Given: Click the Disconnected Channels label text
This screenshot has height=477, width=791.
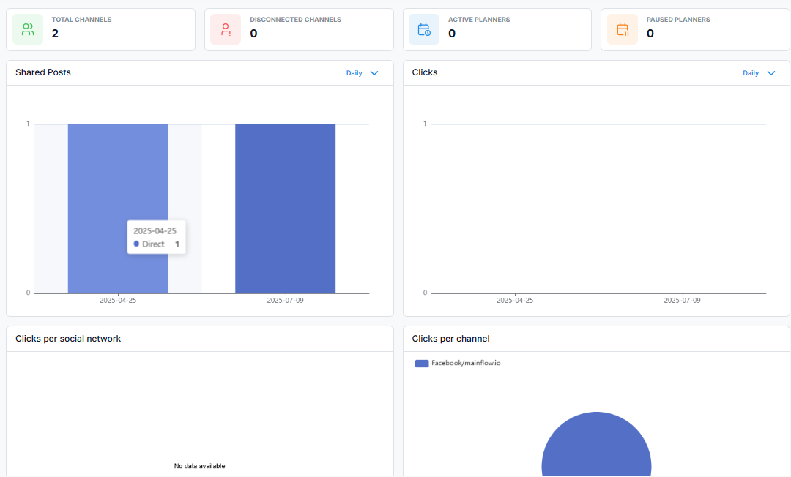Looking at the screenshot, I should coord(295,20).
